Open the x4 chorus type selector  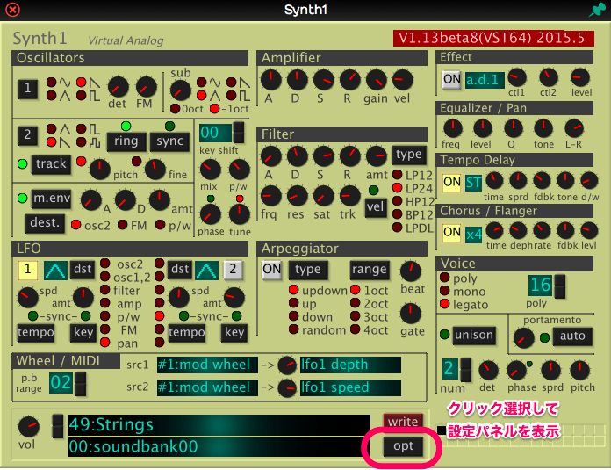(473, 235)
